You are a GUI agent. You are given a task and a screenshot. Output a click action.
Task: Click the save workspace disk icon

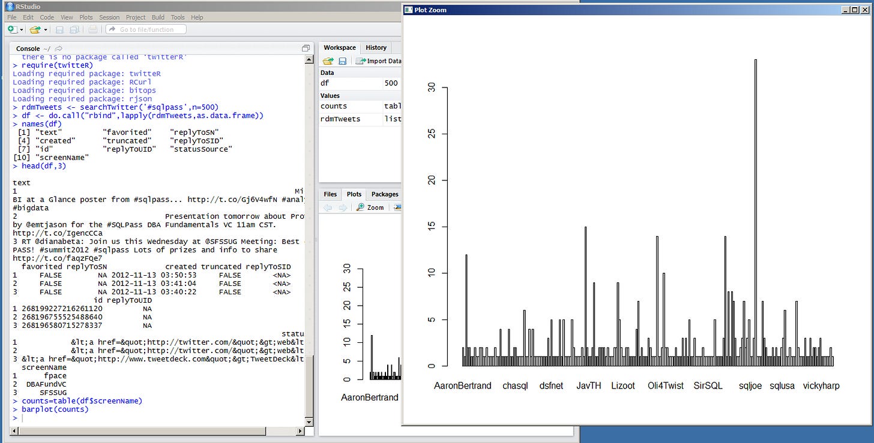coord(343,61)
